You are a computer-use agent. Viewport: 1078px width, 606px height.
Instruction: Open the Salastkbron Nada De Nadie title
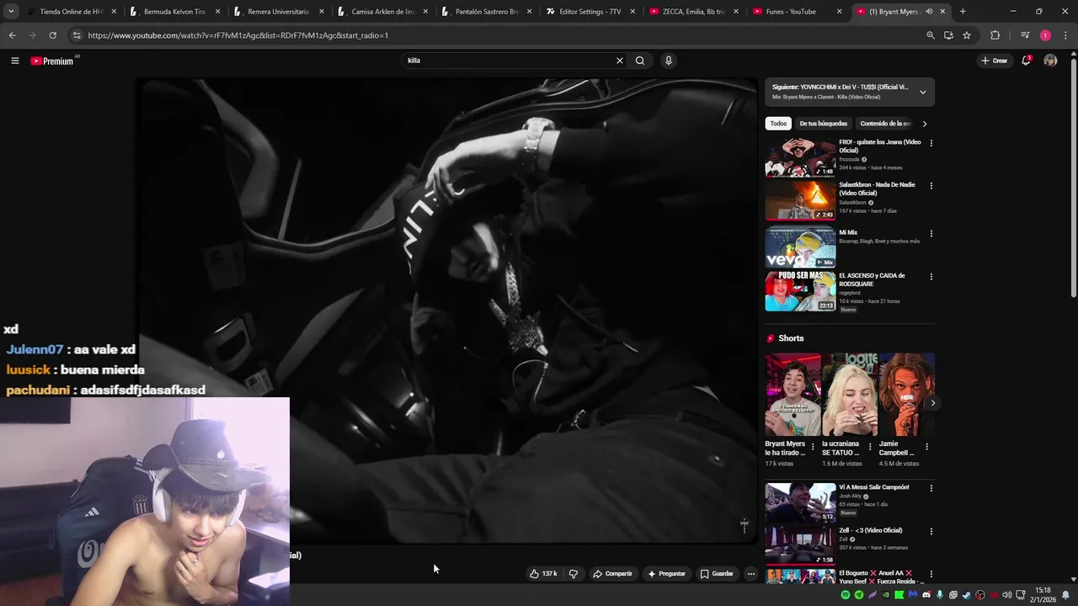tap(877, 189)
